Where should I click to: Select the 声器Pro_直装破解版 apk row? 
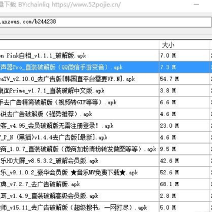pos(106,67)
